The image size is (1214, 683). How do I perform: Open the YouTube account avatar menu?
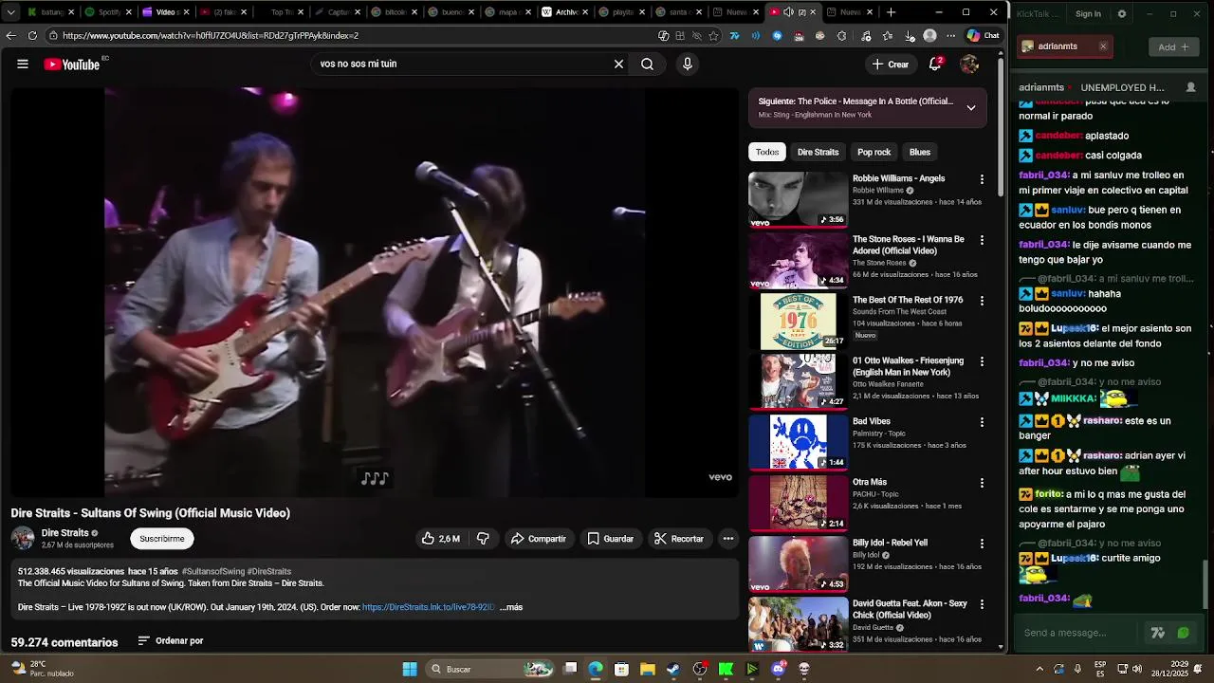pyautogui.click(x=969, y=64)
